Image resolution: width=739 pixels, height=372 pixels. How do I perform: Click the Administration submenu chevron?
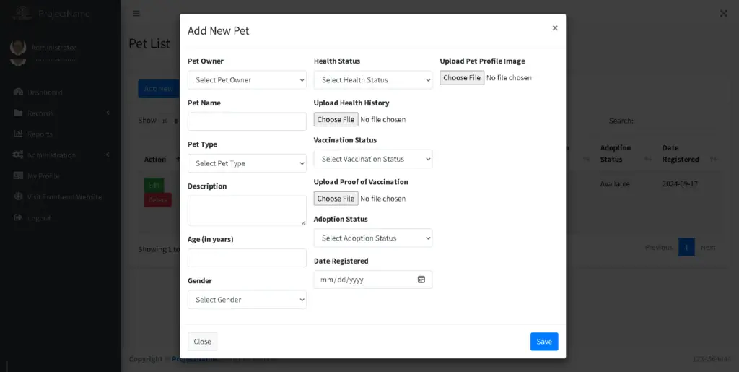pyautogui.click(x=108, y=155)
